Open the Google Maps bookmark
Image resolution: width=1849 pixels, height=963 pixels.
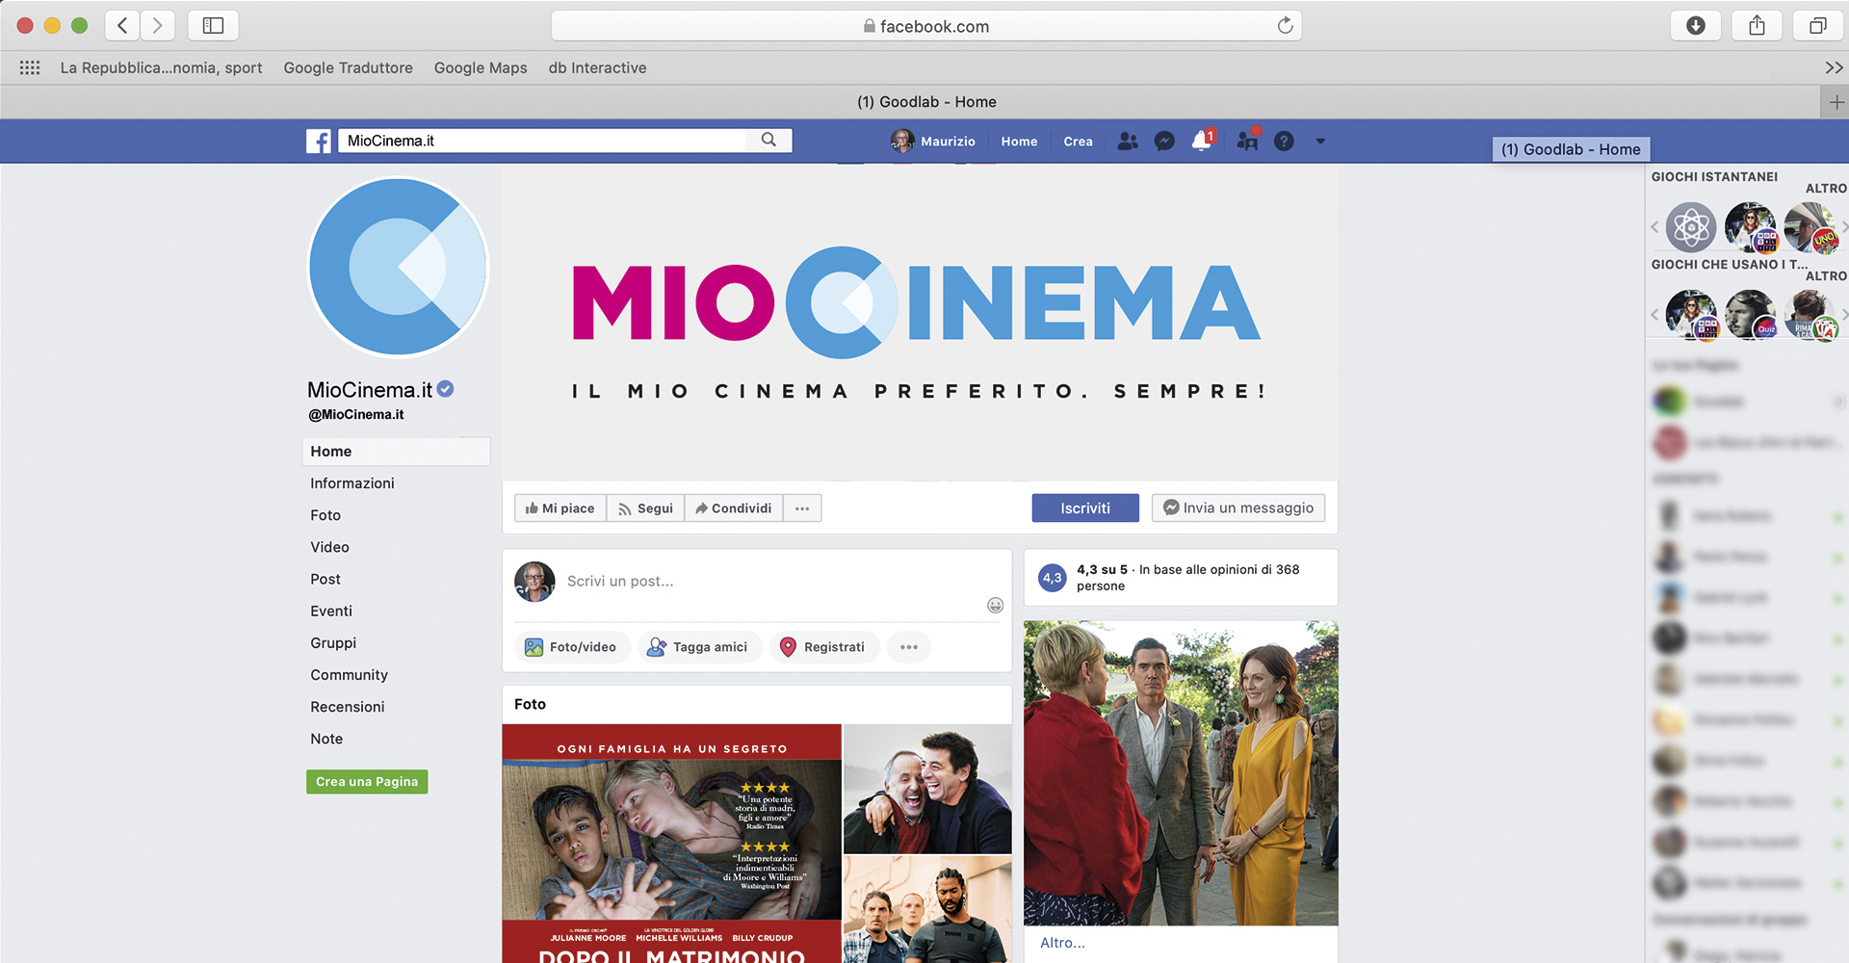tap(481, 67)
